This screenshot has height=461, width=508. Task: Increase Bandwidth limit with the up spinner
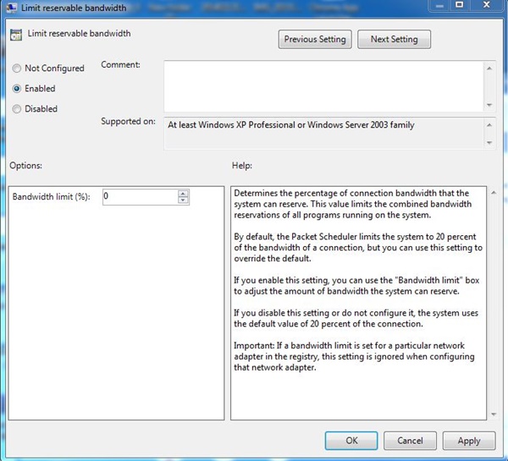(183, 193)
